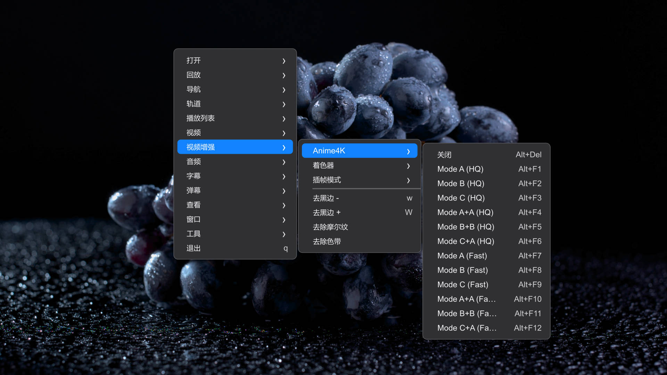Screen dimensions: 667x375
Task: Expand the 导航 menu entry
Action: click(235, 89)
